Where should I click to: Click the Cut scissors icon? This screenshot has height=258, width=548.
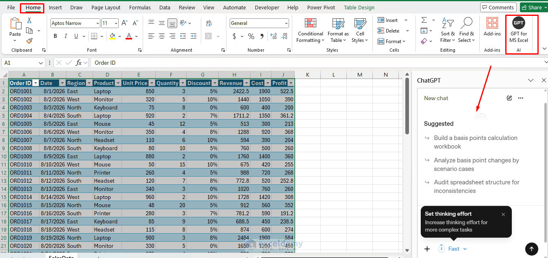[29, 20]
